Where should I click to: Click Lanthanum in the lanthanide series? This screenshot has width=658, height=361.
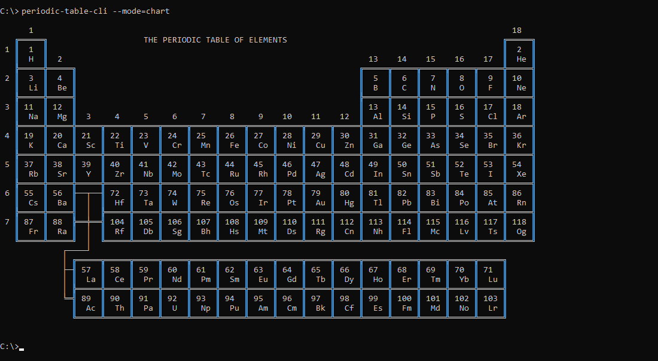coord(89,274)
